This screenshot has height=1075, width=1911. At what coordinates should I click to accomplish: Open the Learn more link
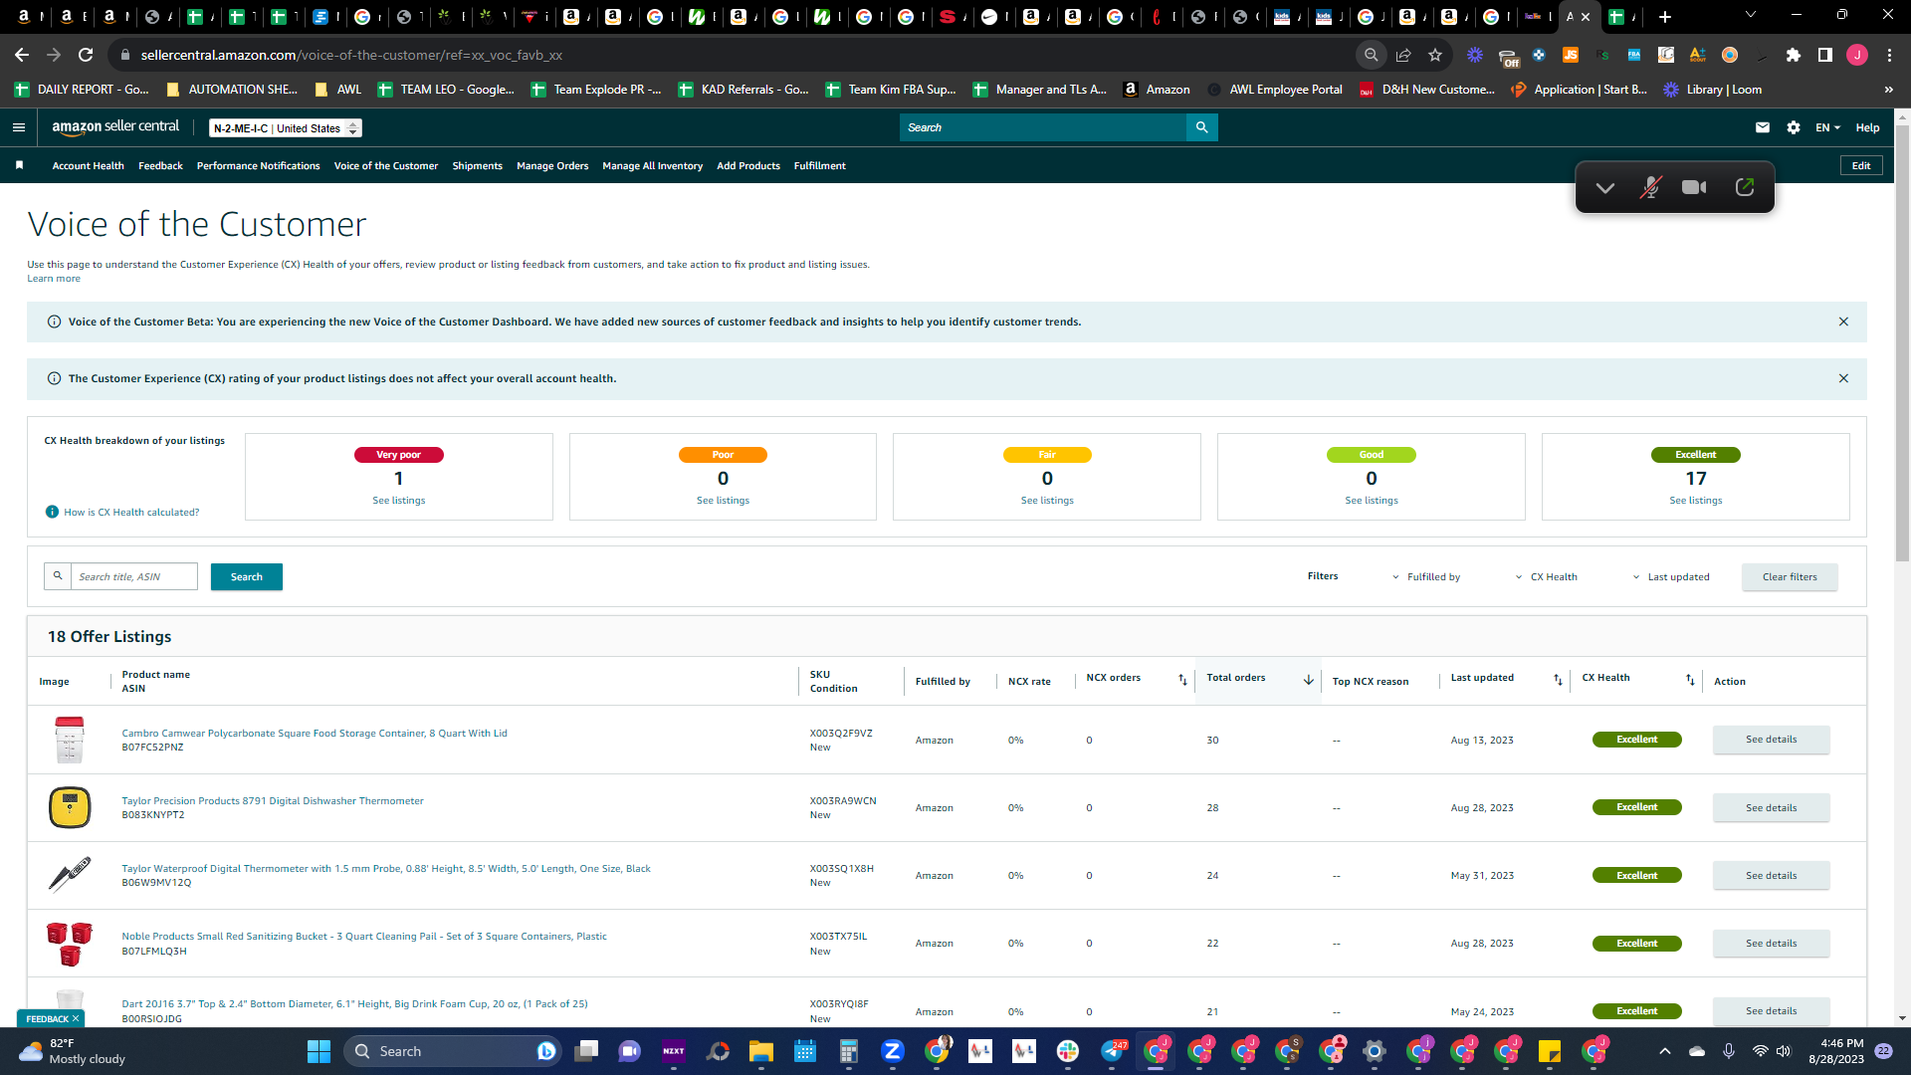pyautogui.click(x=54, y=279)
